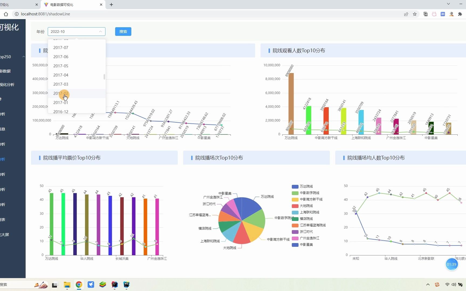466x291 pixels.
Task: Toggle 横店院线 legend in the pie chart
Action: click(302, 219)
